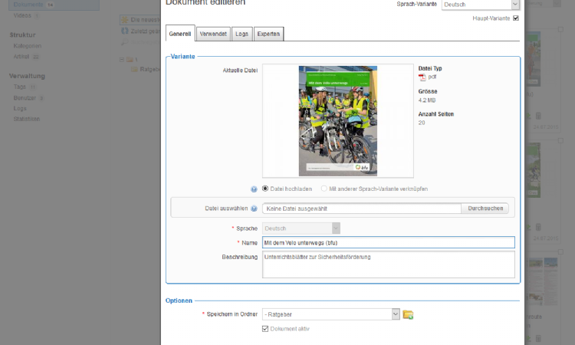Image resolution: width=575 pixels, height=345 pixels.
Task: Click the Name input field
Action: [387, 242]
